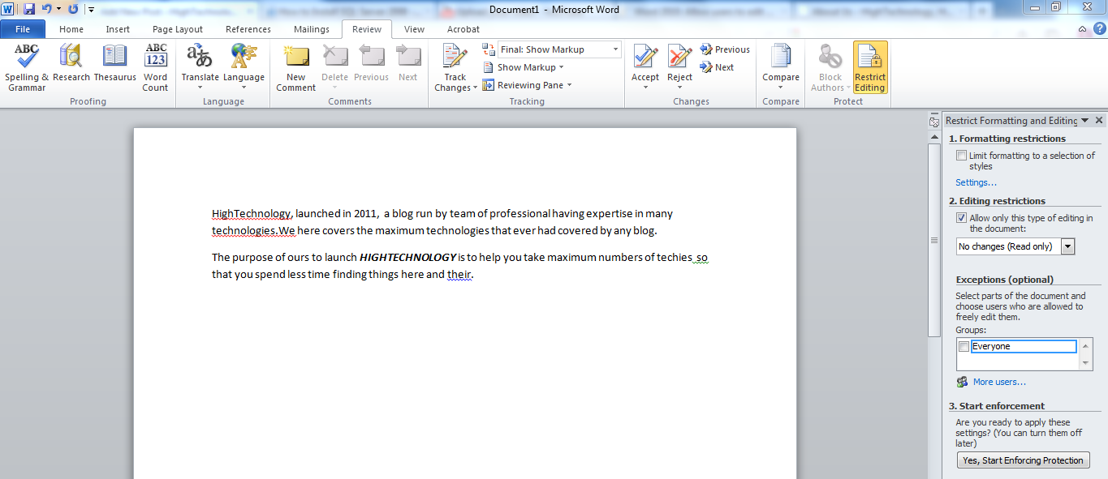Minimize the ribbon with the caret
The width and height of the screenshot is (1108, 479).
coord(1082,29)
